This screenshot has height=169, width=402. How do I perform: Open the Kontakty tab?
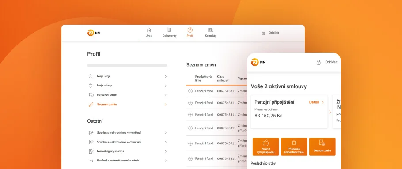click(x=211, y=33)
